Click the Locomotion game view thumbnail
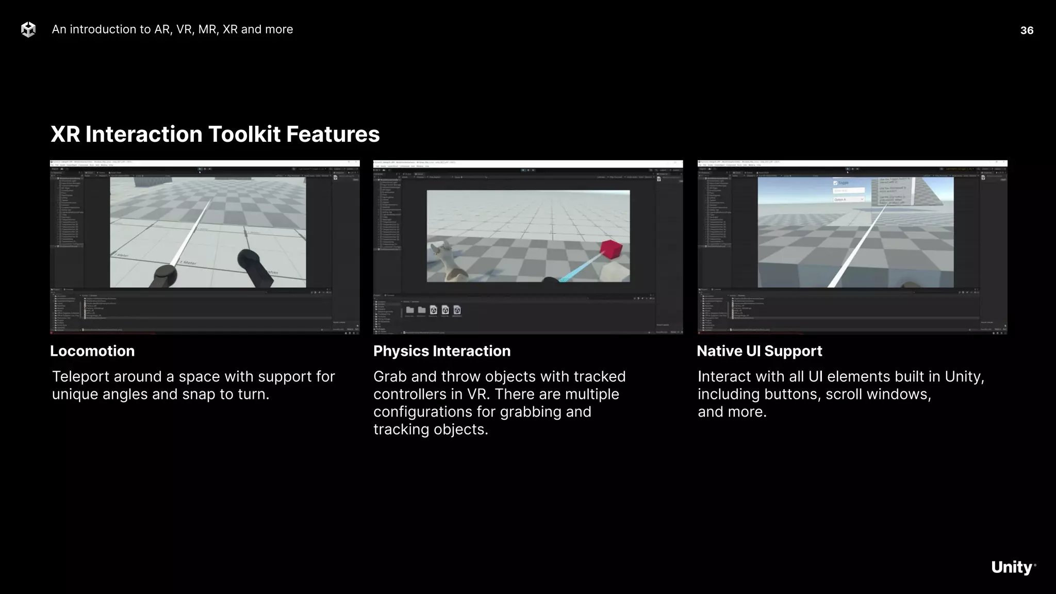This screenshot has width=1056, height=594. point(208,233)
